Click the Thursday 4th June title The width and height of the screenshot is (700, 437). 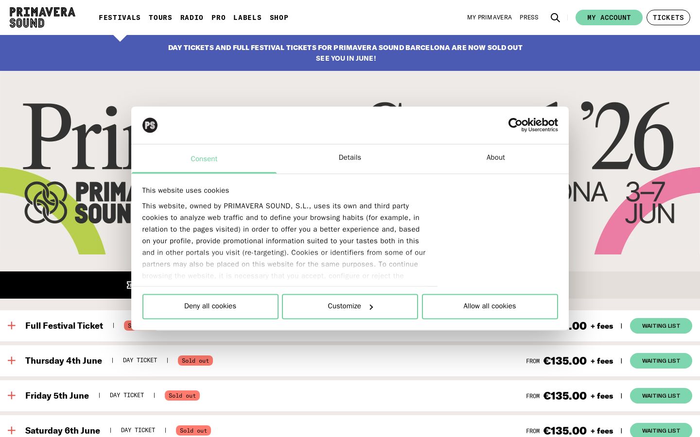(64, 361)
